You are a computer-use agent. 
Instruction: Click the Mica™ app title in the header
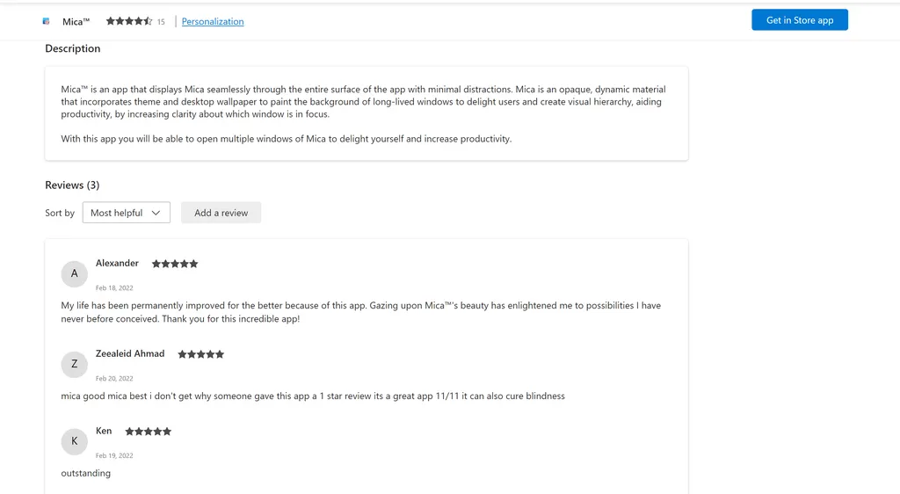click(76, 21)
